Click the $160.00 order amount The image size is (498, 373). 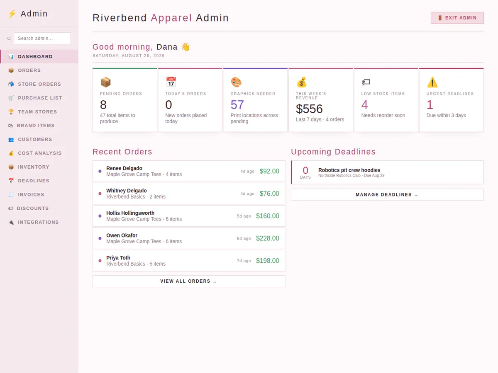(x=268, y=216)
